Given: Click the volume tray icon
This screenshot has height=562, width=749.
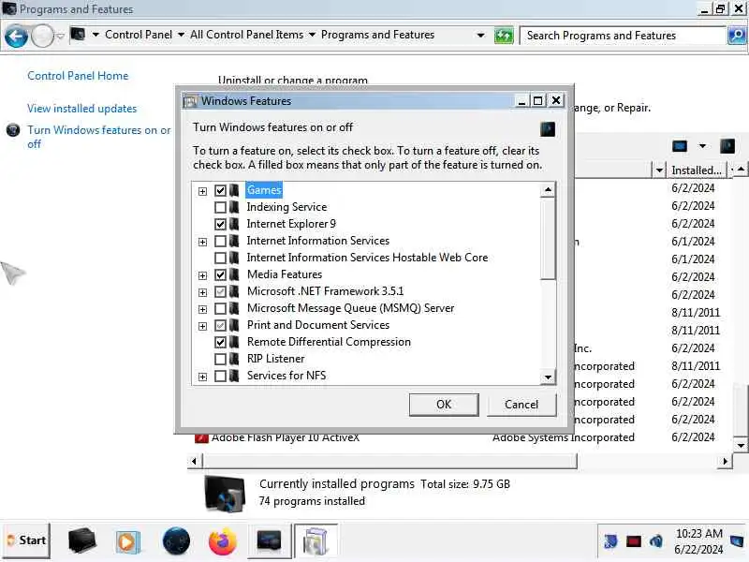Looking at the screenshot, I should click(x=656, y=541).
